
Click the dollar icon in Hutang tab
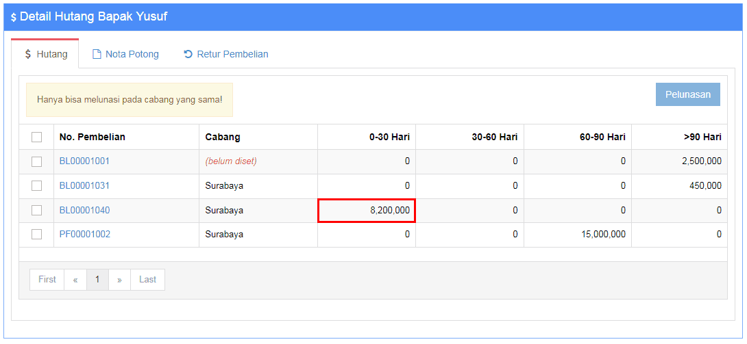coord(27,54)
